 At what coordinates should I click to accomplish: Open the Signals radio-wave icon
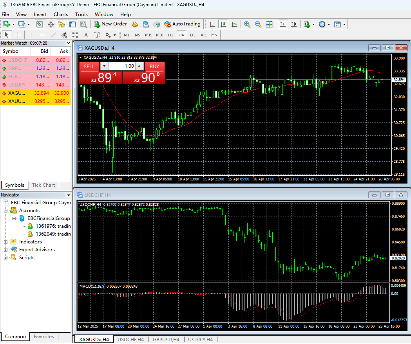point(157,24)
